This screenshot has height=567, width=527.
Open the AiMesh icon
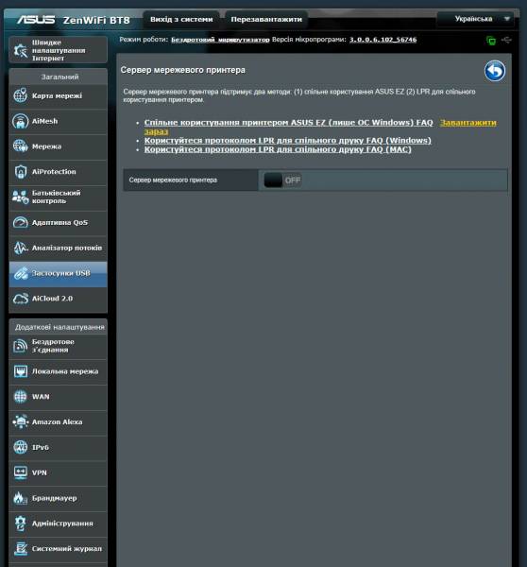tap(20, 121)
